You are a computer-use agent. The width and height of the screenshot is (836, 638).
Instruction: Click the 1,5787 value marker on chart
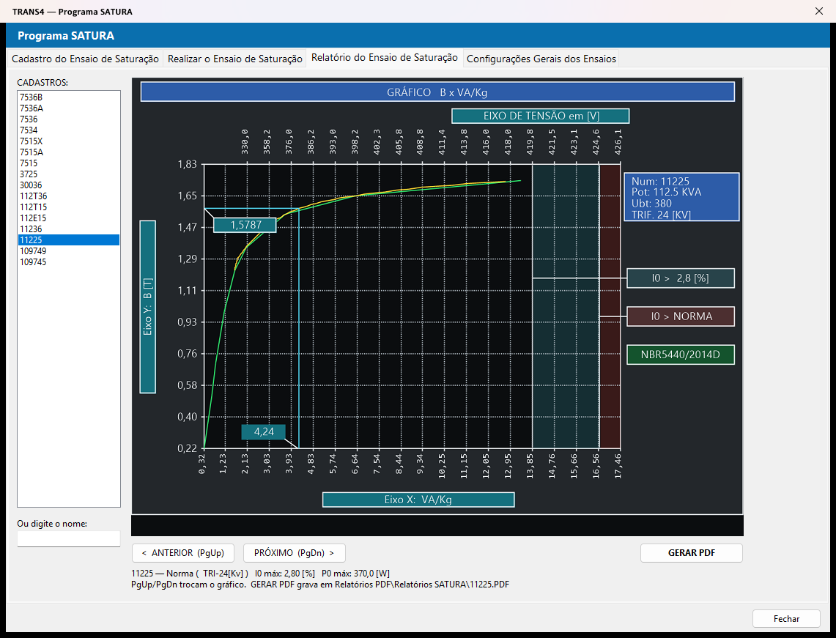245,225
